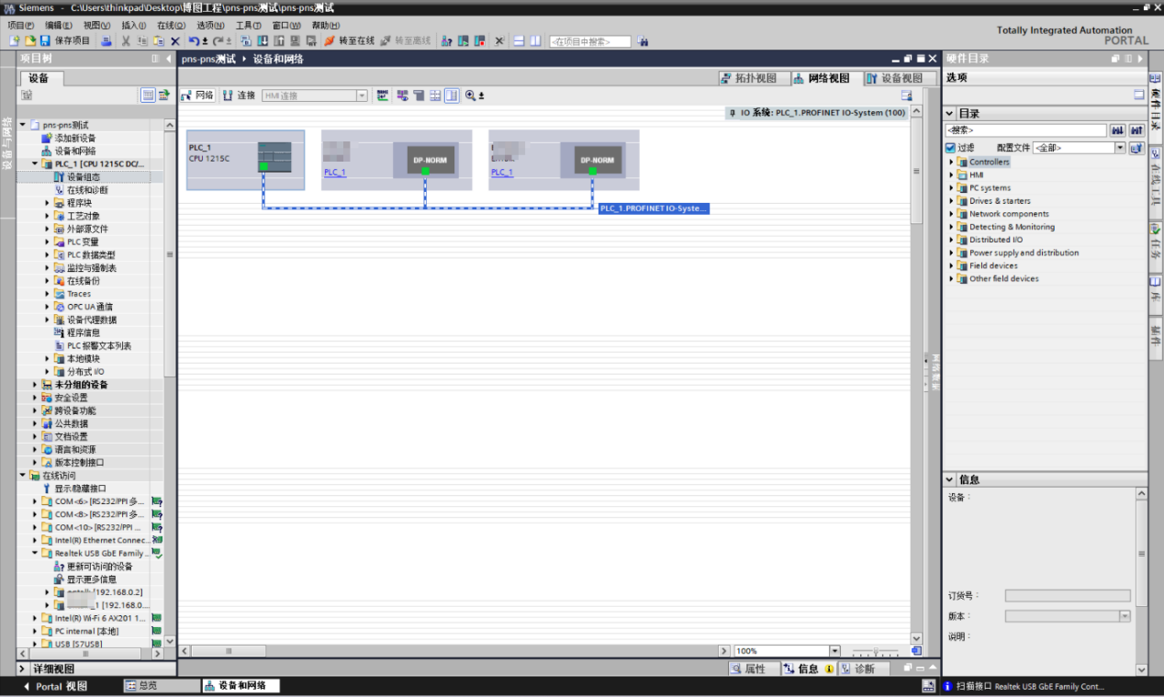The height and width of the screenshot is (697, 1164).
Task: Click the cut scissors icon
Action: 126,41
